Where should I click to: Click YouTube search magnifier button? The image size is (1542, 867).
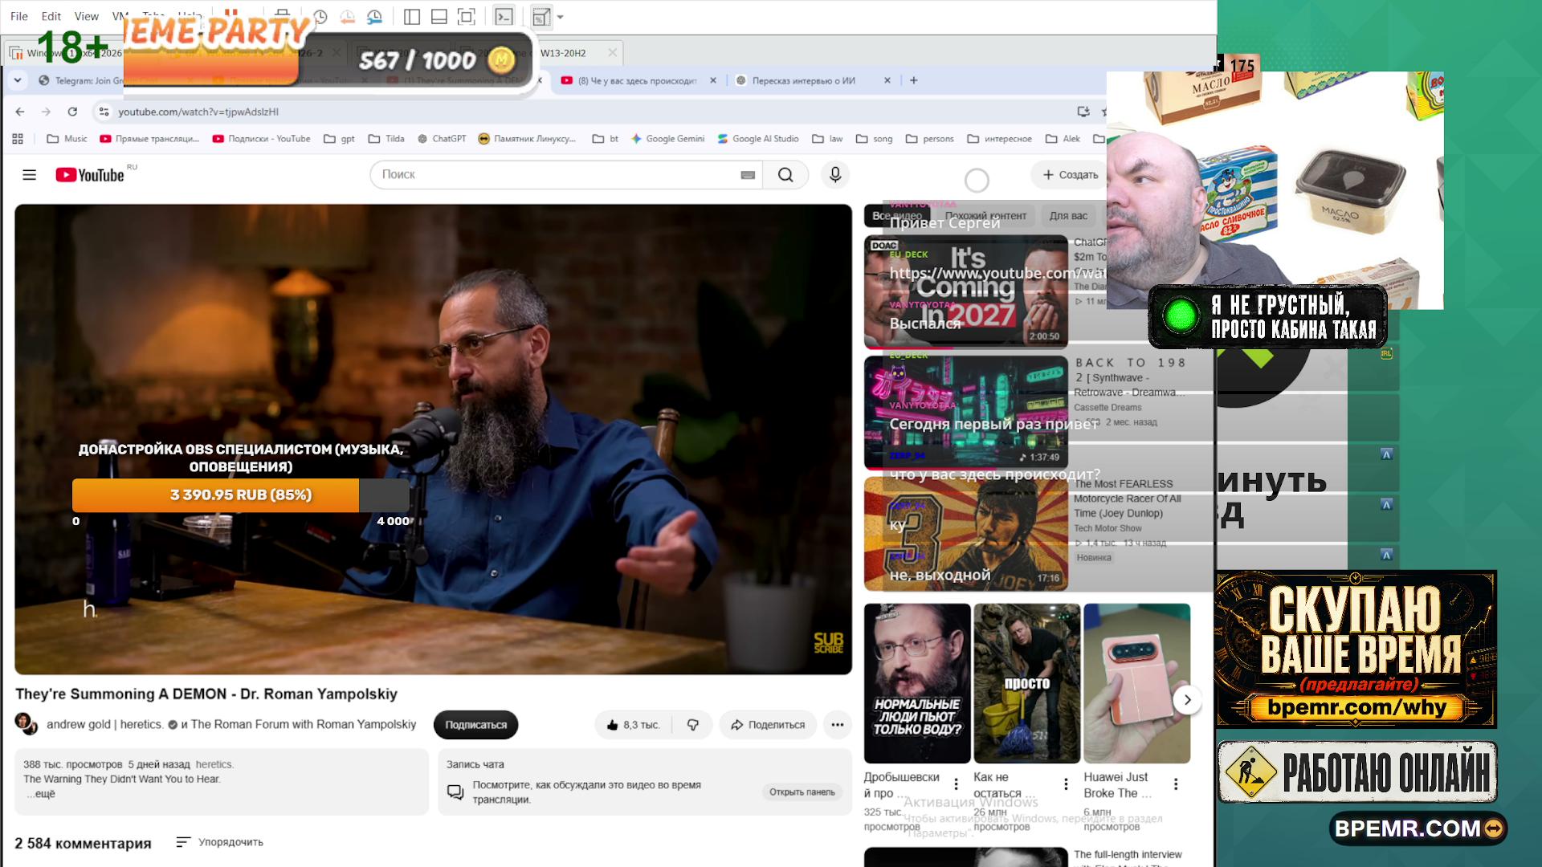coord(785,175)
